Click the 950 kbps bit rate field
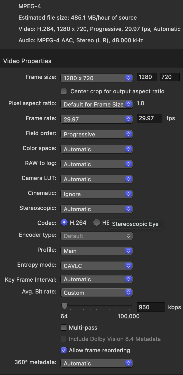 [x=151, y=307]
